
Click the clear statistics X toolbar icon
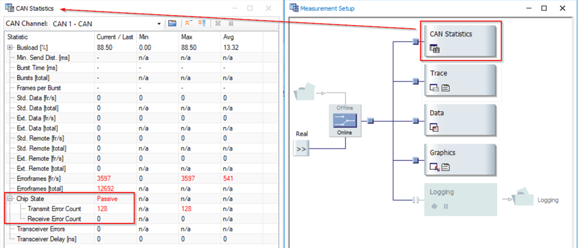pyautogui.click(x=218, y=24)
